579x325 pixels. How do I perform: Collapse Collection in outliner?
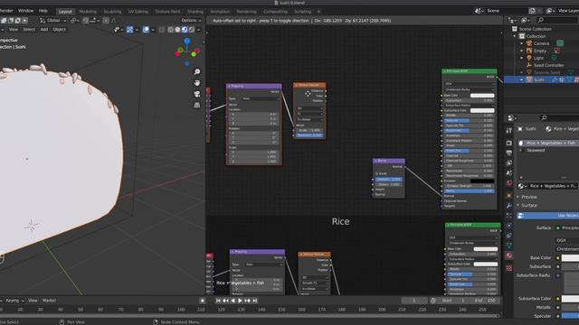point(515,36)
